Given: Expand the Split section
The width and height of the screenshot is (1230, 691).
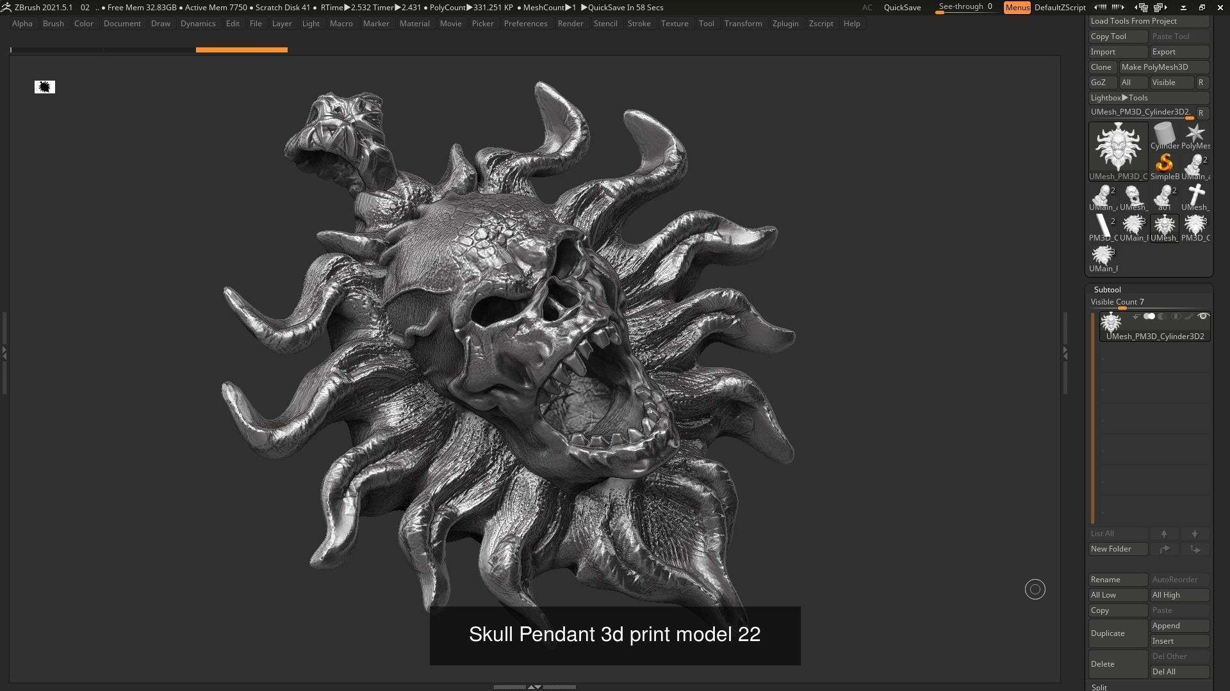Looking at the screenshot, I should tap(1099, 687).
